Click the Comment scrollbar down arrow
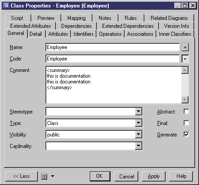 tap(185, 100)
